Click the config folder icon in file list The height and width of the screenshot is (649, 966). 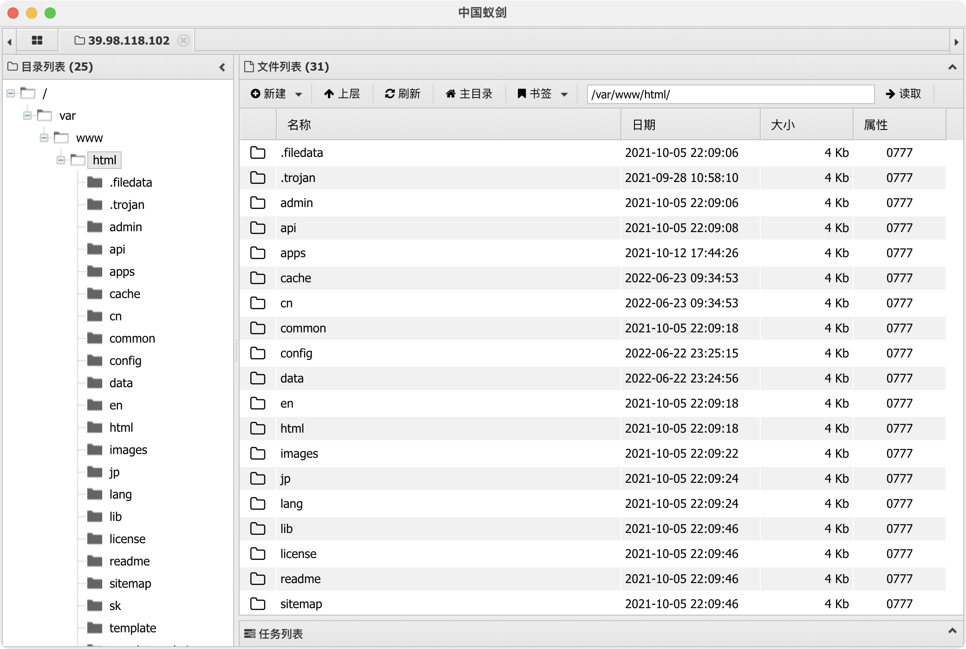[x=258, y=353]
